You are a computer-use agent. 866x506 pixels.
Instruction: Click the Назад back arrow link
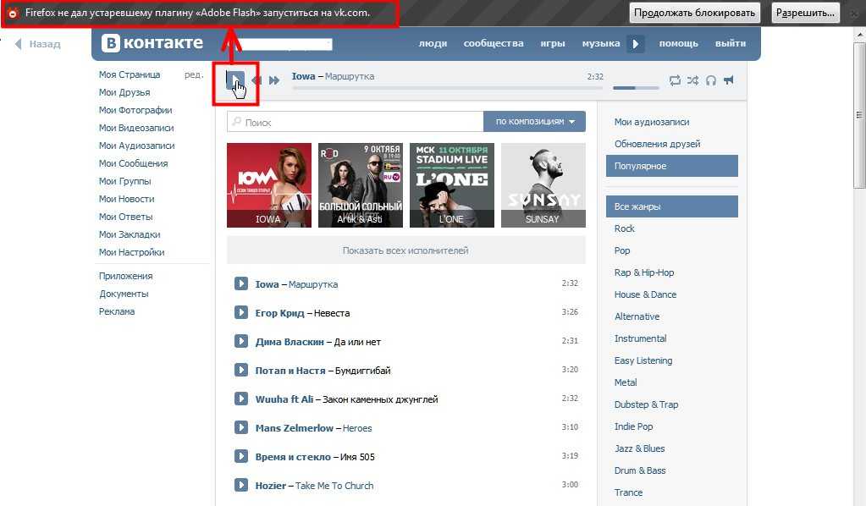tap(37, 44)
